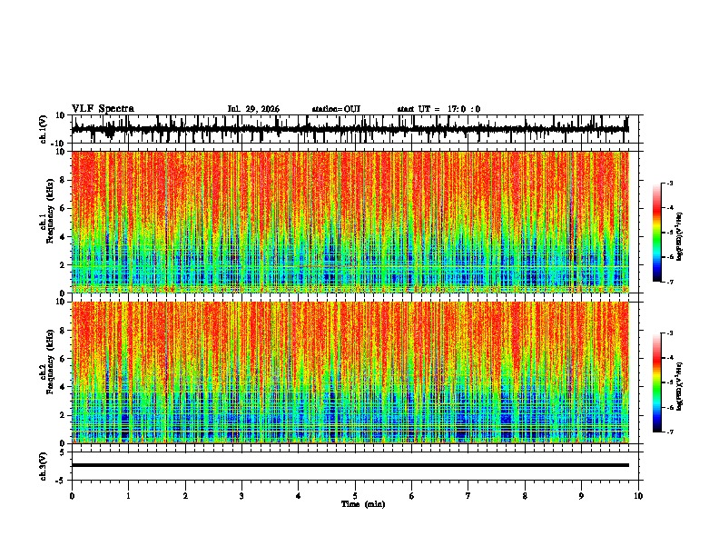This screenshot has width=719, height=556.
Task: Click the "2" kHz tick on ch.2 spectrogram
Action: [63, 415]
